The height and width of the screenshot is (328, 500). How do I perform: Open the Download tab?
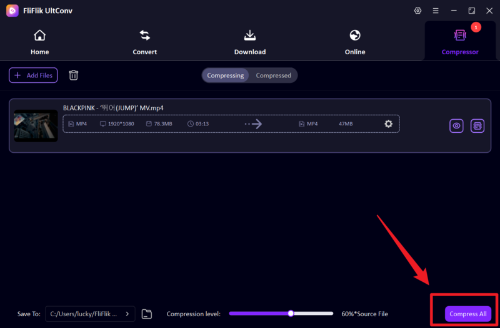coord(249,41)
